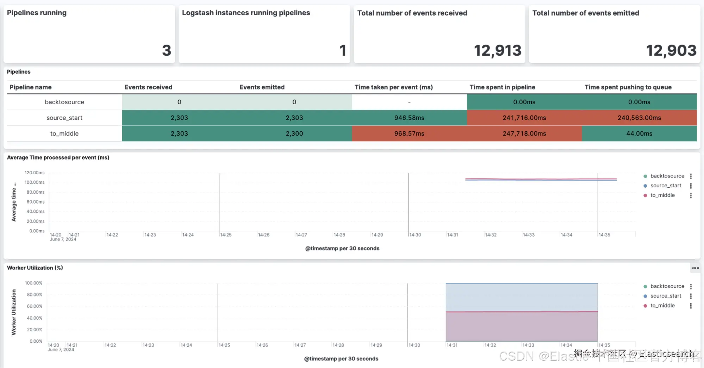Screen dimensions: 704x368
Task: Open legend options for backtosource in Average Time chart
Action: (691, 176)
